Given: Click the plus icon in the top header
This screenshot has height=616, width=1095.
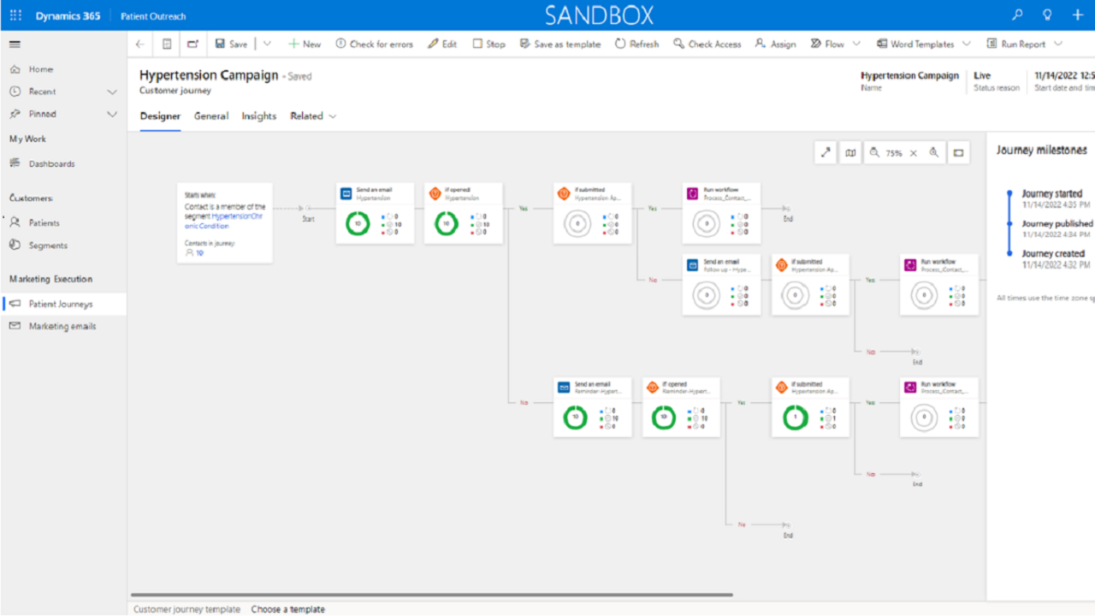Looking at the screenshot, I should pos(1078,15).
